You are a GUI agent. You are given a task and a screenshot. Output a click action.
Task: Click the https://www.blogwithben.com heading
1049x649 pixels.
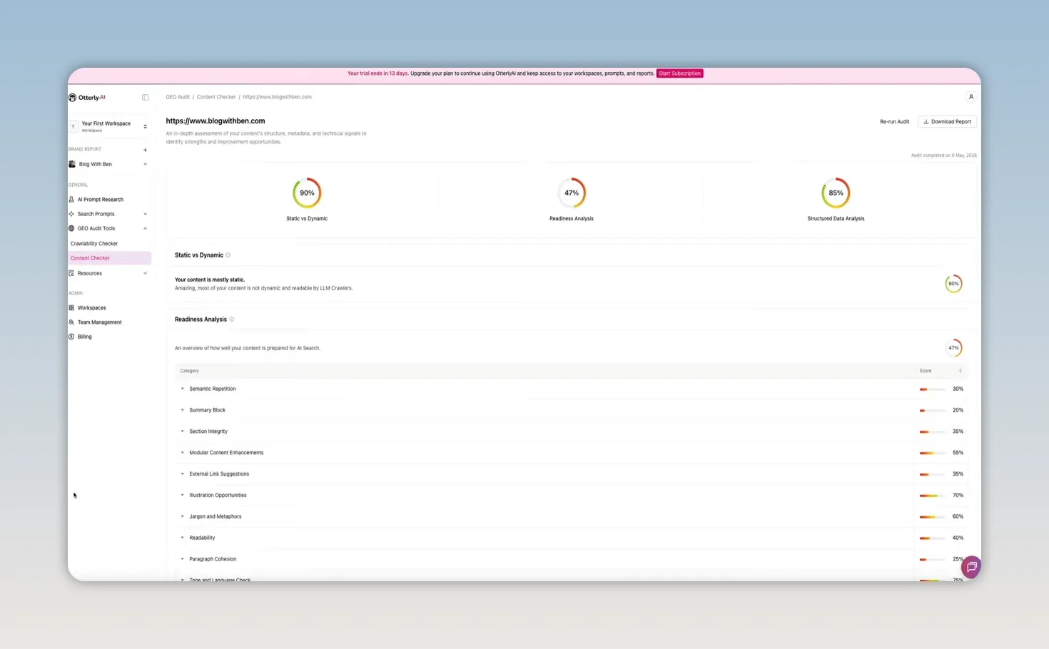tap(216, 121)
